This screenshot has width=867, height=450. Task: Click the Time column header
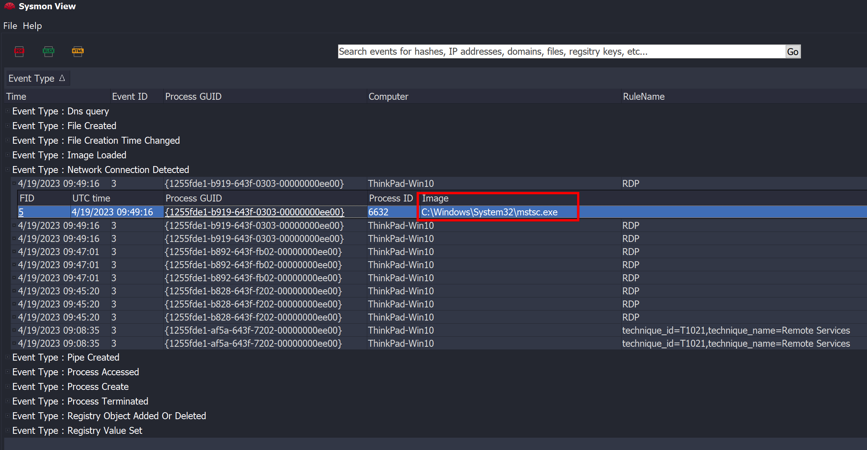(58, 96)
